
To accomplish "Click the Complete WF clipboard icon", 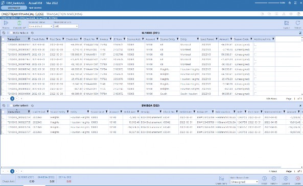I will click(19, 23).
